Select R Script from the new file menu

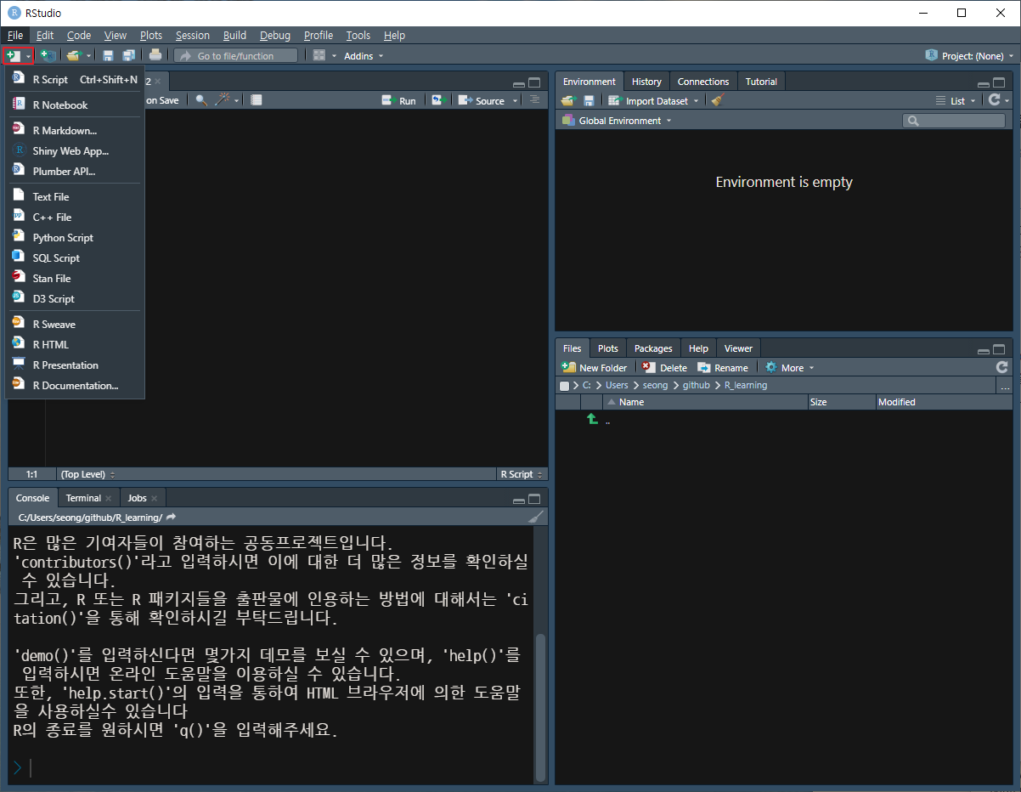[x=75, y=79]
